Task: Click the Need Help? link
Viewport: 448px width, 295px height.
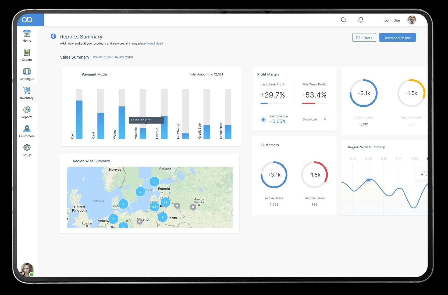Action: pos(155,44)
